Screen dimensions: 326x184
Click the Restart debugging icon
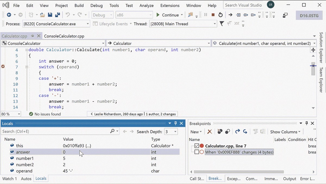[220, 15]
